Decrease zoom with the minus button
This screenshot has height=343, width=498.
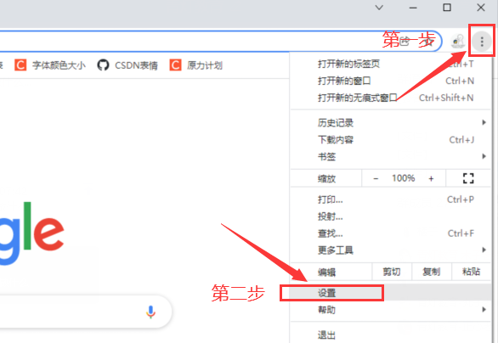(x=376, y=178)
